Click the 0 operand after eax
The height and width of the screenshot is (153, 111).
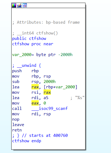click(x=45, y=103)
